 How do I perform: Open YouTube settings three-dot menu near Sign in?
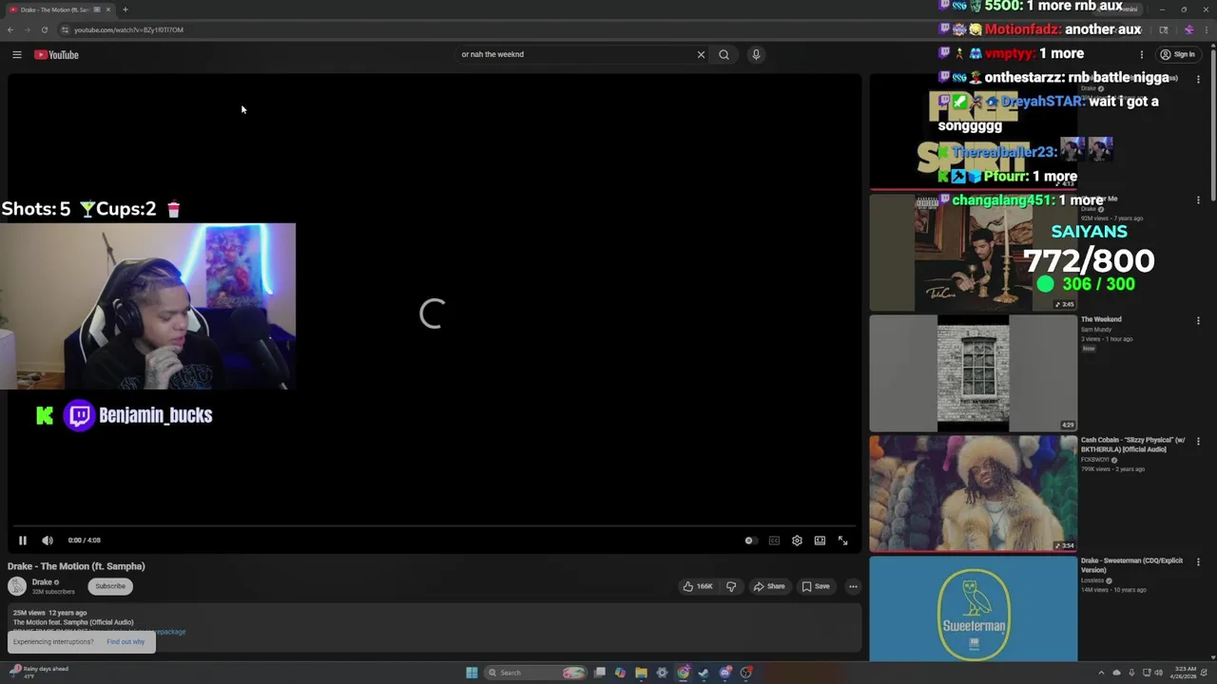pos(1142,54)
